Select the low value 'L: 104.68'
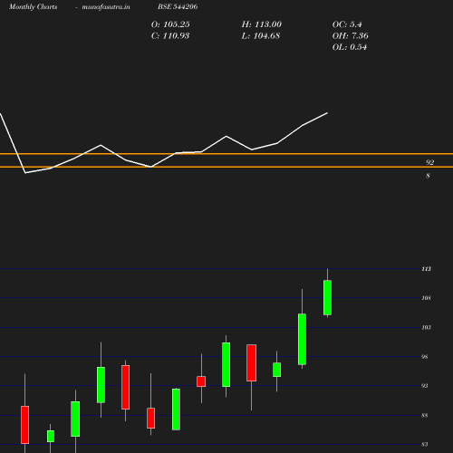 [261, 36]
